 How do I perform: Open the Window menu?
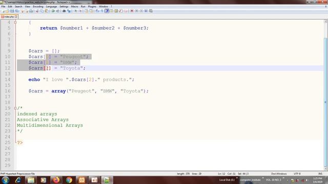(x=104, y=7)
